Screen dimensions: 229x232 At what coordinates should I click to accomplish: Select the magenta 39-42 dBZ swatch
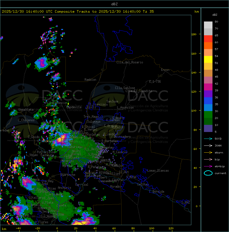click(x=208, y=87)
